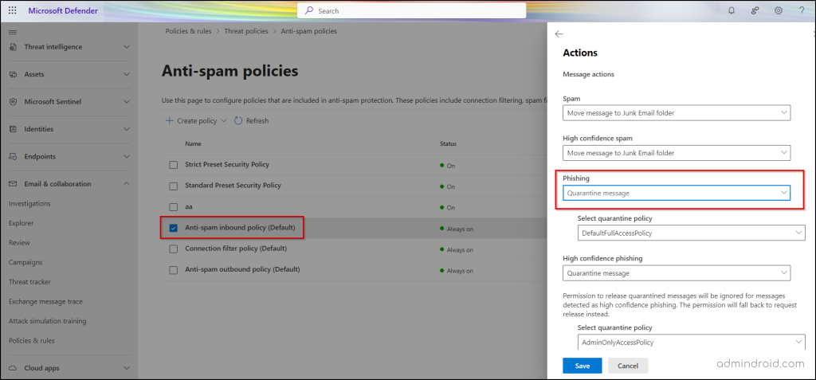The width and height of the screenshot is (816, 380).
Task: Go to Review in the sidebar
Action: click(19, 242)
